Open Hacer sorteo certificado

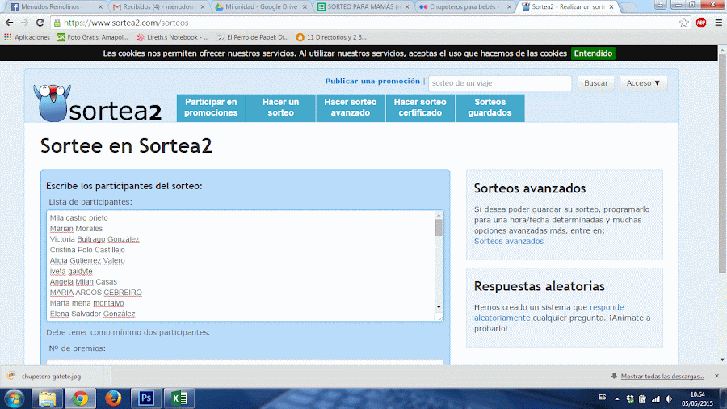(x=420, y=108)
